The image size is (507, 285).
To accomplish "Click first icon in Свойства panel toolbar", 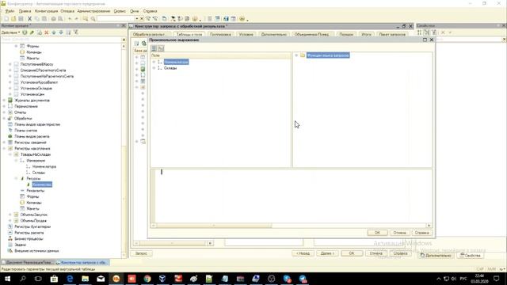I will [419, 32].
